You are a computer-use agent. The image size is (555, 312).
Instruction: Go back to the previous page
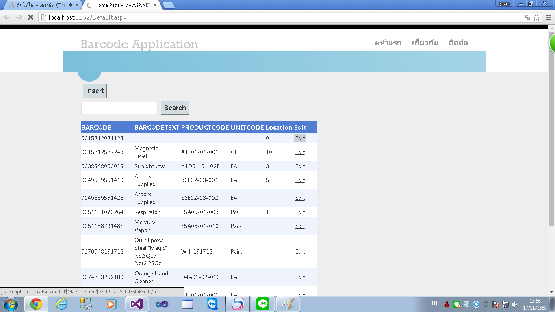pos(7,17)
